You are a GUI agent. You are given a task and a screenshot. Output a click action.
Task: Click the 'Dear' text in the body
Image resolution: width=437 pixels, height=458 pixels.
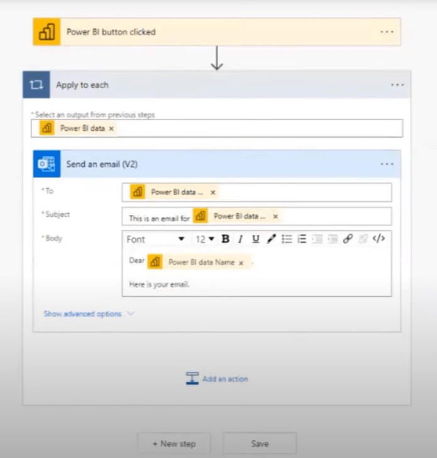(x=136, y=260)
